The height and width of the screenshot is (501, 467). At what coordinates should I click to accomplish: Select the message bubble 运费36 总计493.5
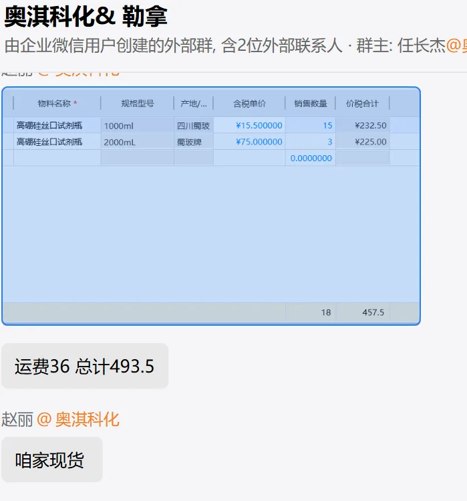(x=85, y=366)
